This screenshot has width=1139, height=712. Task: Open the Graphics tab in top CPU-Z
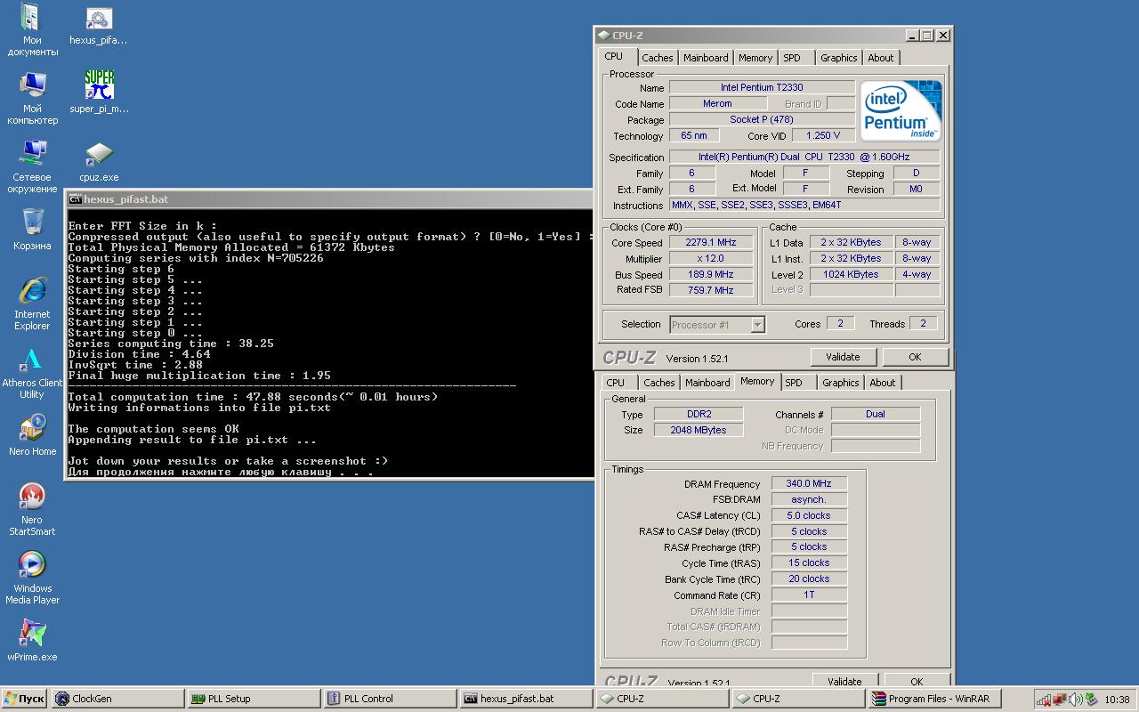click(x=839, y=58)
